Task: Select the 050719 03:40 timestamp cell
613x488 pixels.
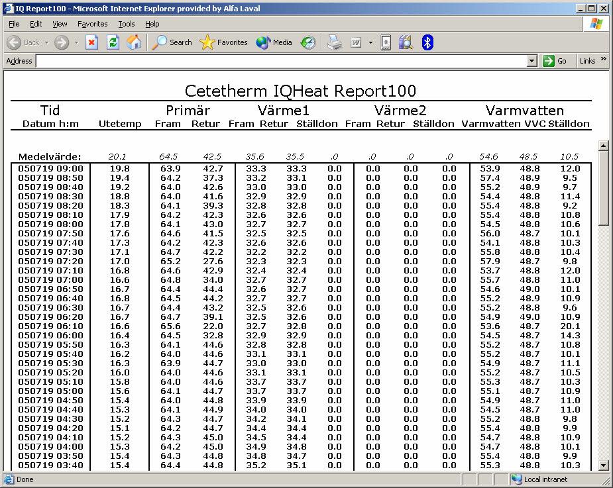Action: 51,465
